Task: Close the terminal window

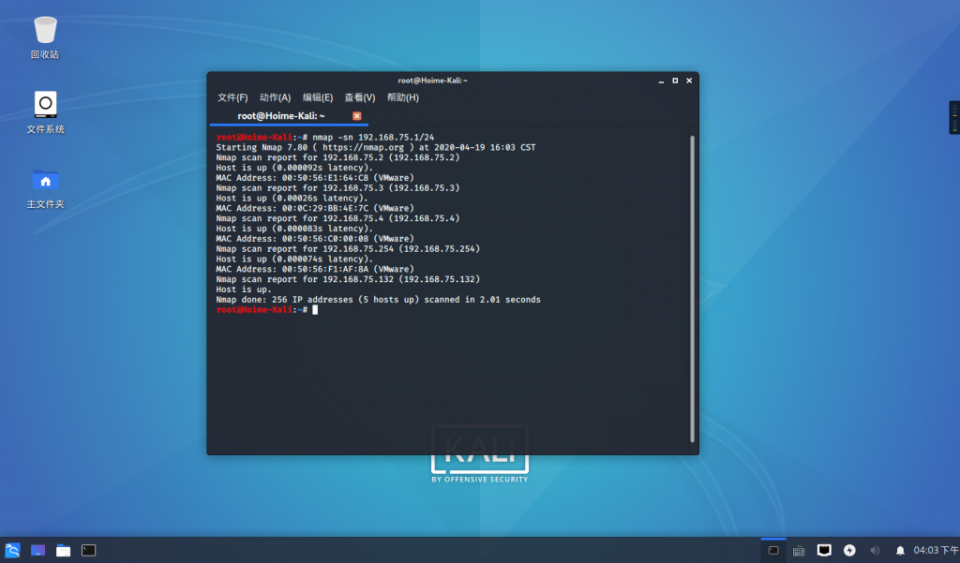Action: pyautogui.click(x=689, y=81)
